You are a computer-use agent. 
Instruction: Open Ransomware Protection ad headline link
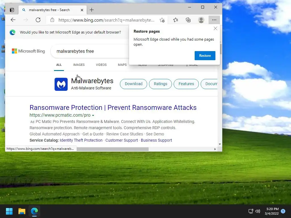(113, 108)
